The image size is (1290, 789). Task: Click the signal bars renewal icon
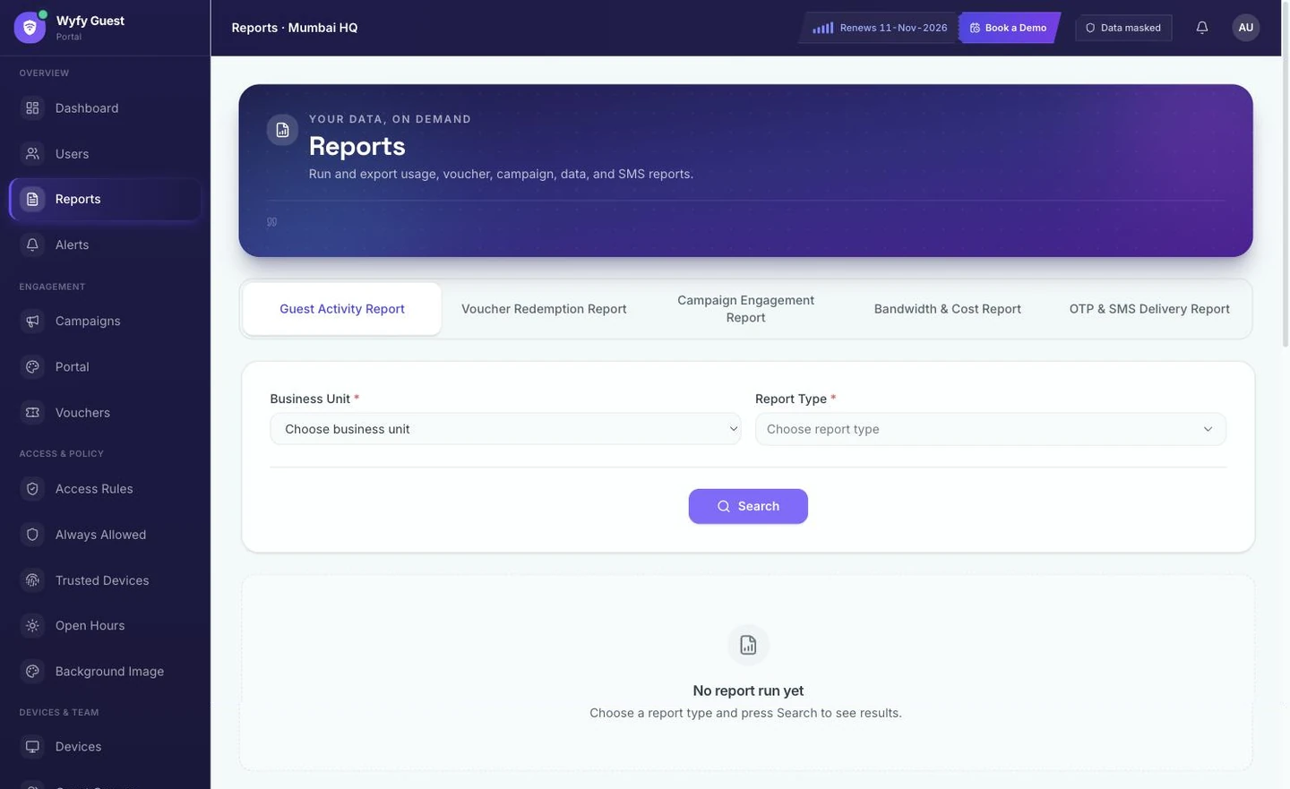[822, 28]
